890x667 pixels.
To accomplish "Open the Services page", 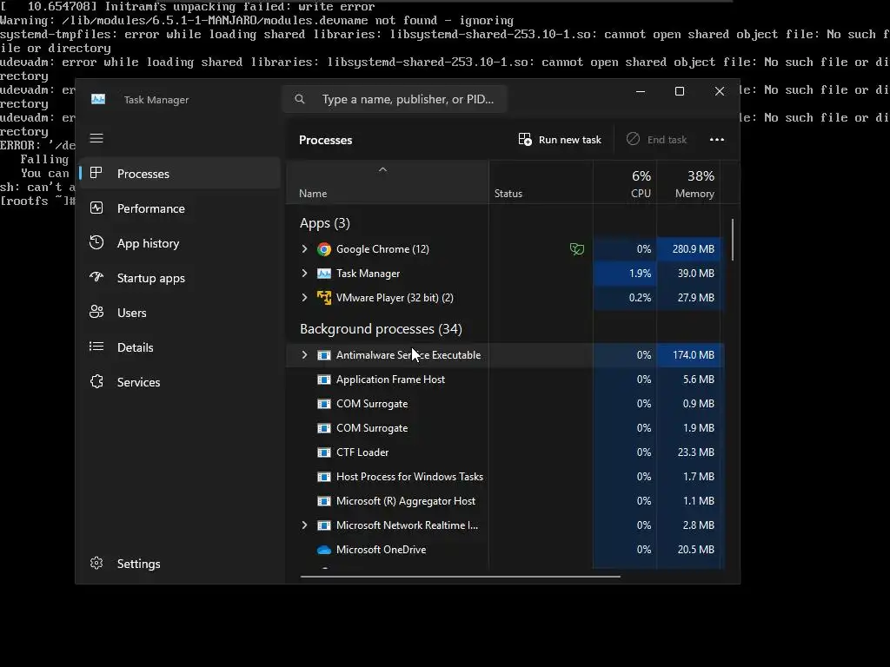I will [181, 382].
